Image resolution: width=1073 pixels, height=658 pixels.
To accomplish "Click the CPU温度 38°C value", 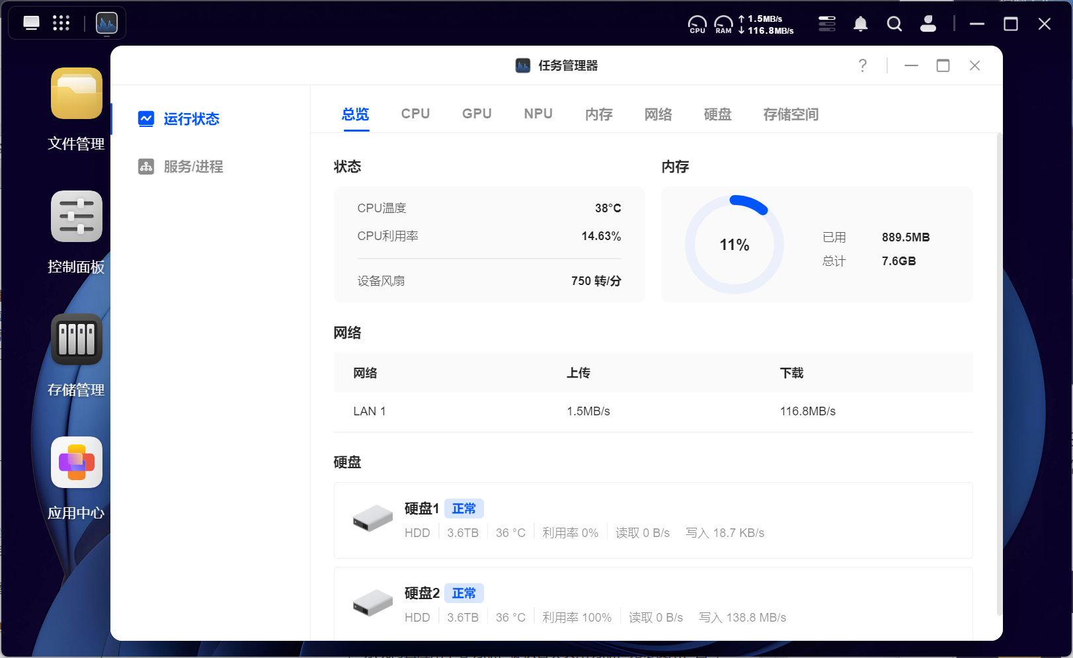I will [x=608, y=208].
